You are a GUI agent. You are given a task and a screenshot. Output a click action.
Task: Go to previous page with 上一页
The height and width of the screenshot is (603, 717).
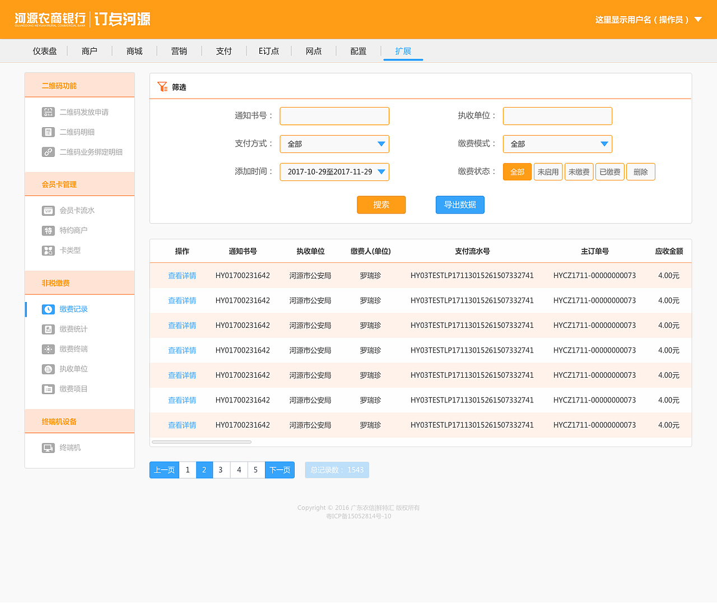click(x=164, y=470)
